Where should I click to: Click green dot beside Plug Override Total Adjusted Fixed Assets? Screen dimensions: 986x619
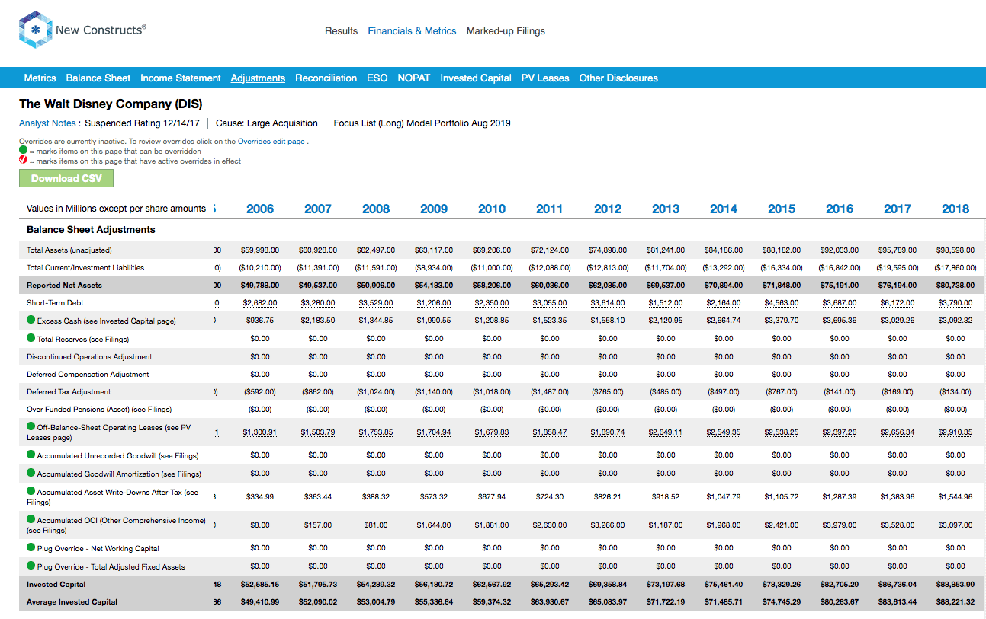tap(31, 566)
